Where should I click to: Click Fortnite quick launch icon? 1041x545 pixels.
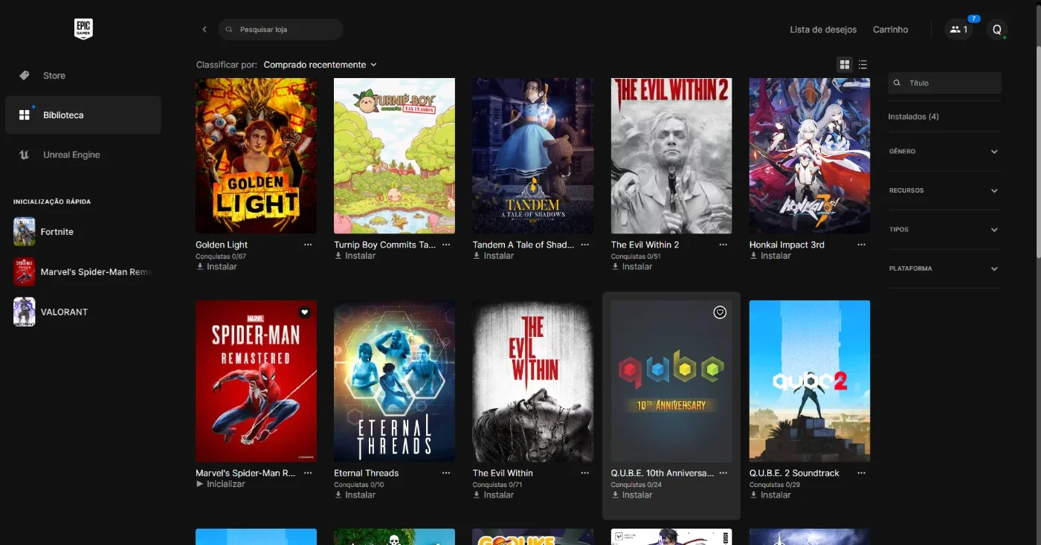coord(25,232)
